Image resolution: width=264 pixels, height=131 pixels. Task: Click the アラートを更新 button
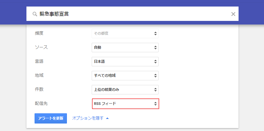tap(51, 118)
